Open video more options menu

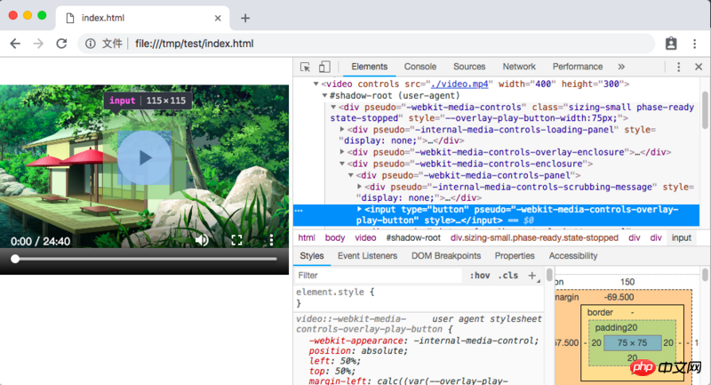click(x=271, y=240)
